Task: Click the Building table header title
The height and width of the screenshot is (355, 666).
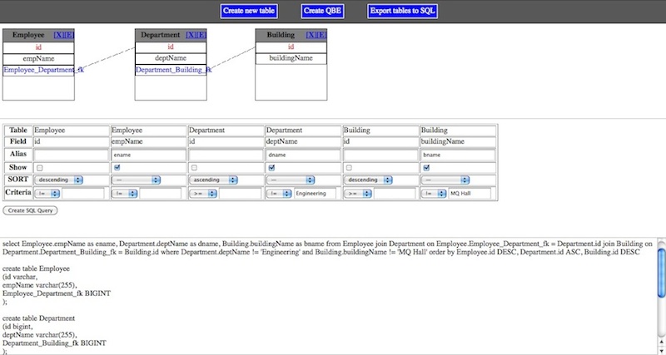Action: (281, 35)
